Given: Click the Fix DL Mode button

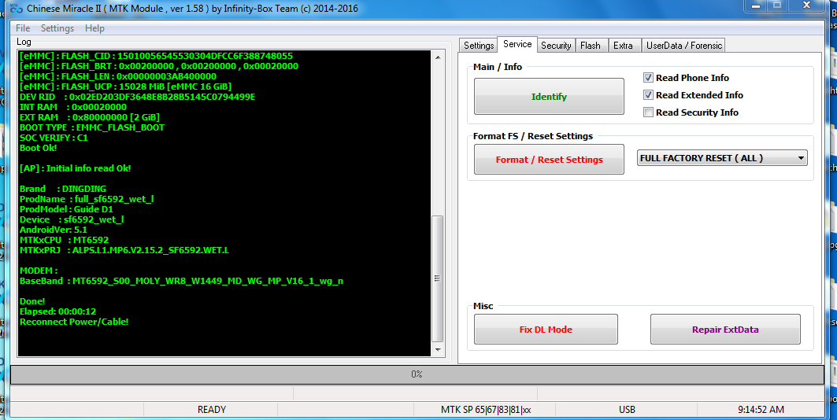Looking at the screenshot, I should (546, 330).
